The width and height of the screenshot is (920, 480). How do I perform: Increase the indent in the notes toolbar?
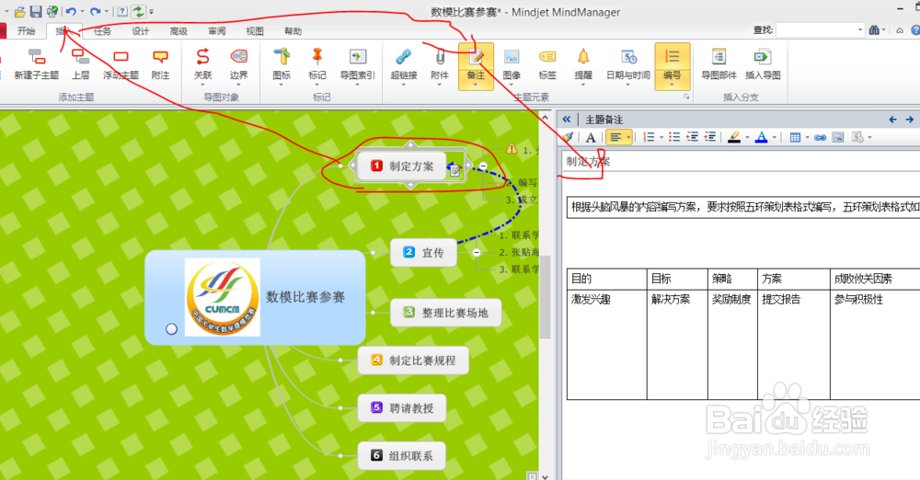(x=710, y=137)
